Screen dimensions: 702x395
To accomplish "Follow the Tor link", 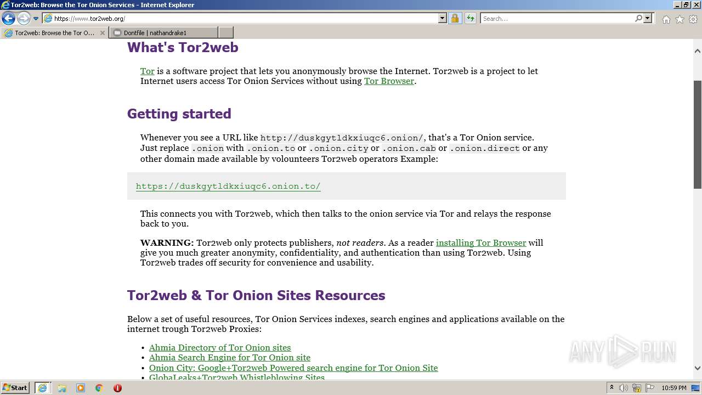I will coord(148,71).
